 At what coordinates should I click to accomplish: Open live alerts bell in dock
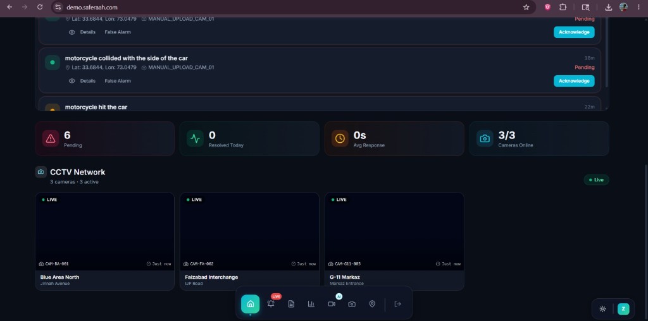pos(271,304)
